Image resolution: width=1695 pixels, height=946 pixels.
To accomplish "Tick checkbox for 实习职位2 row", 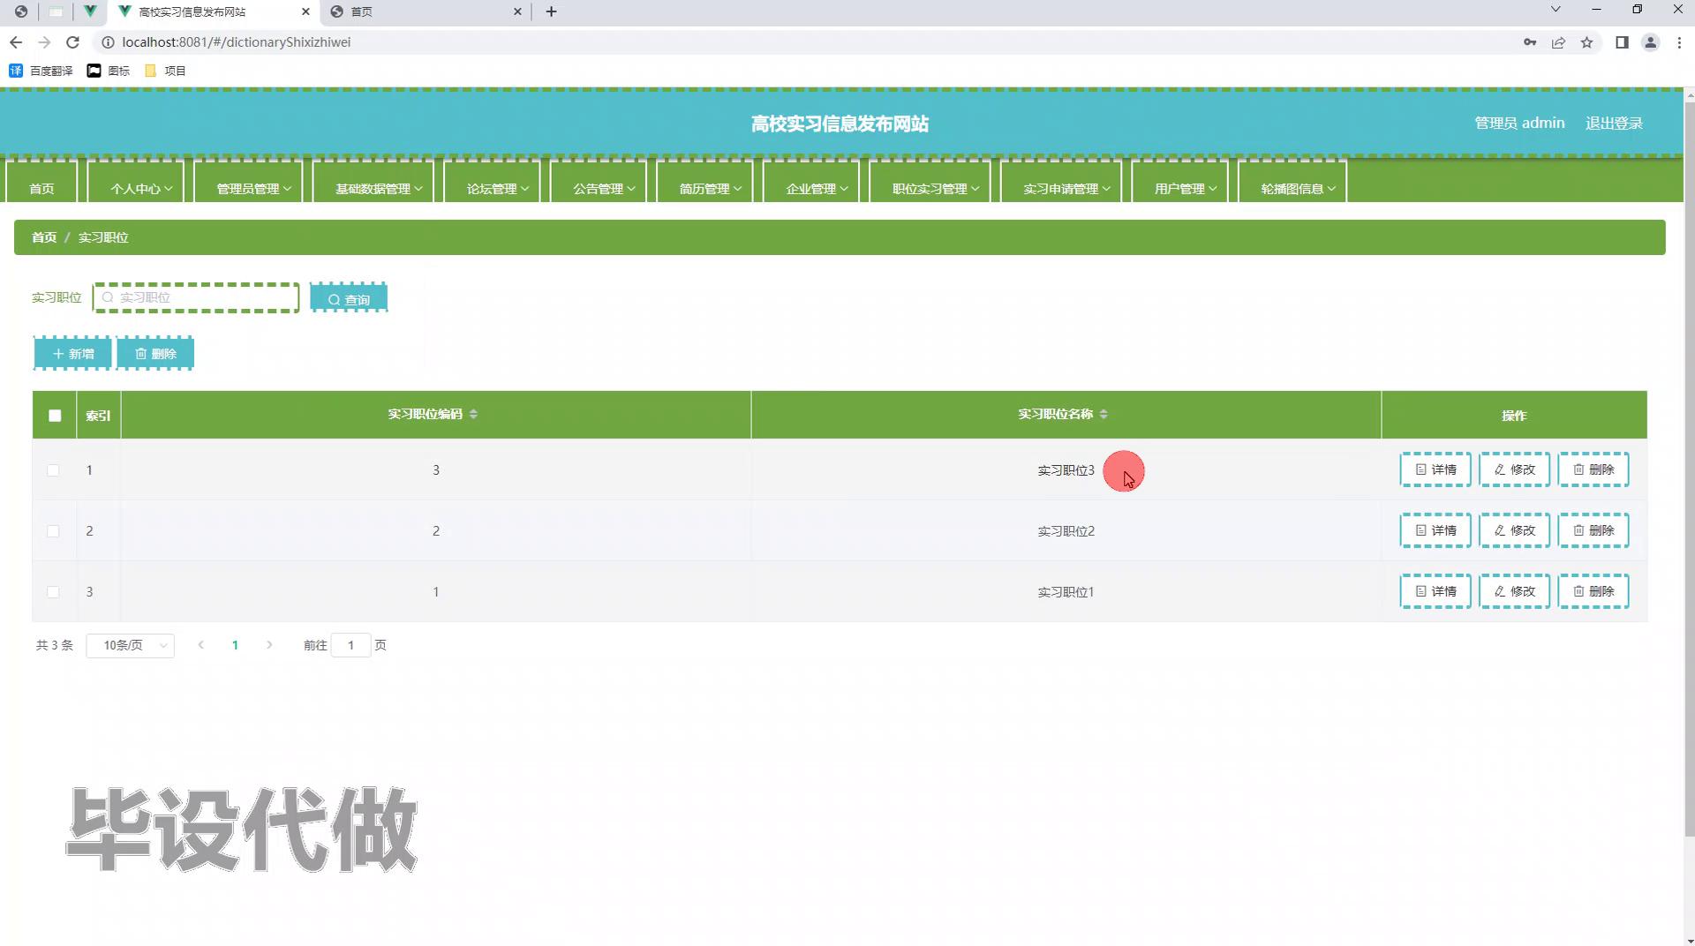I will (53, 531).
